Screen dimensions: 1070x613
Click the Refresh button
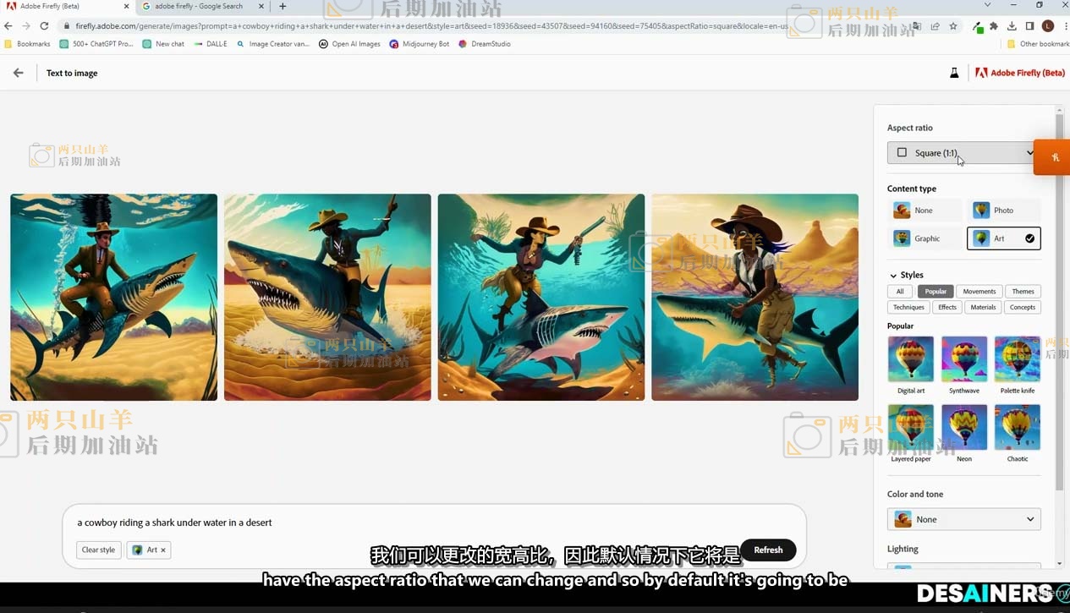tap(767, 550)
